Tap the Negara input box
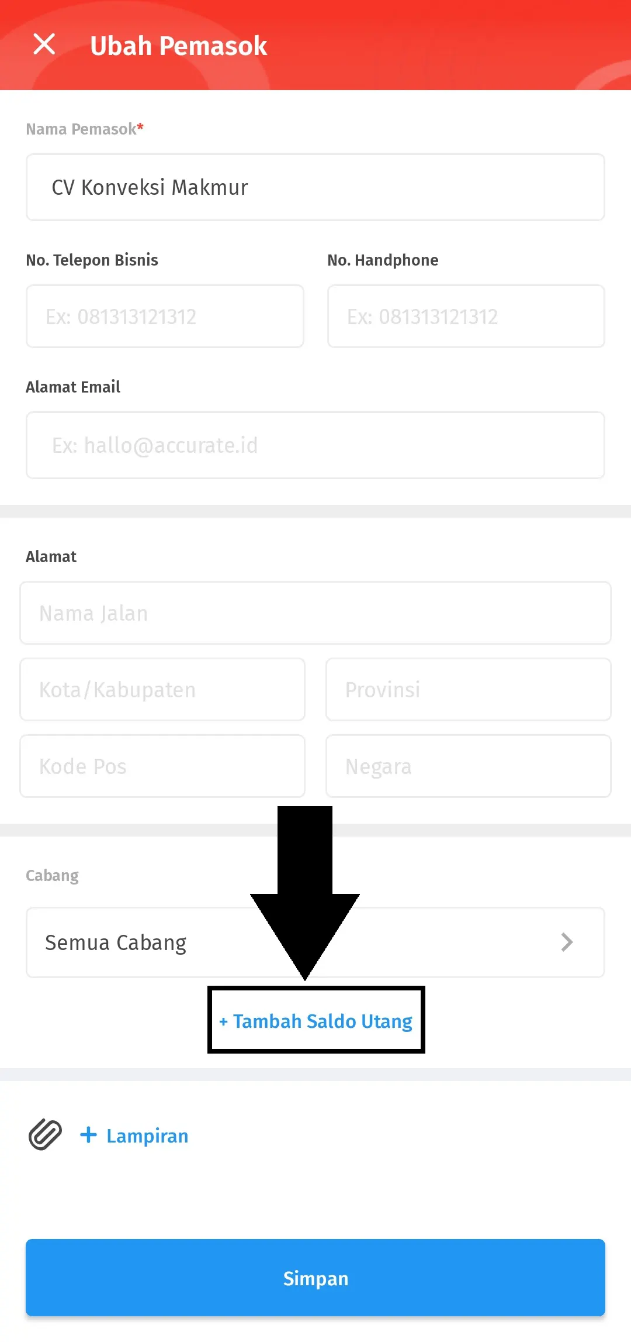This screenshot has width=631, height=1342. pos(469,766)
